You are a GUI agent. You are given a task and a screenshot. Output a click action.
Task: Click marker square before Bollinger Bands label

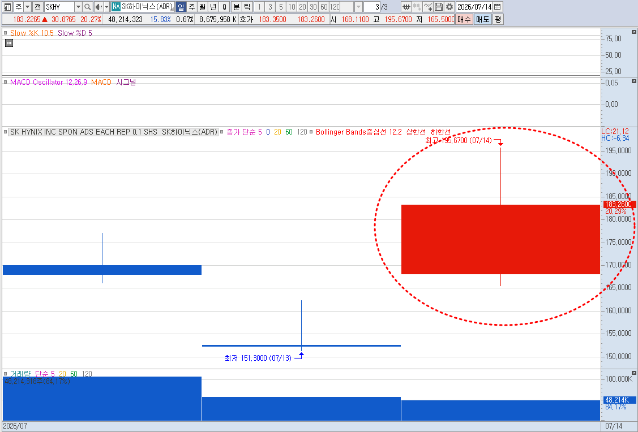click(311, 132)
